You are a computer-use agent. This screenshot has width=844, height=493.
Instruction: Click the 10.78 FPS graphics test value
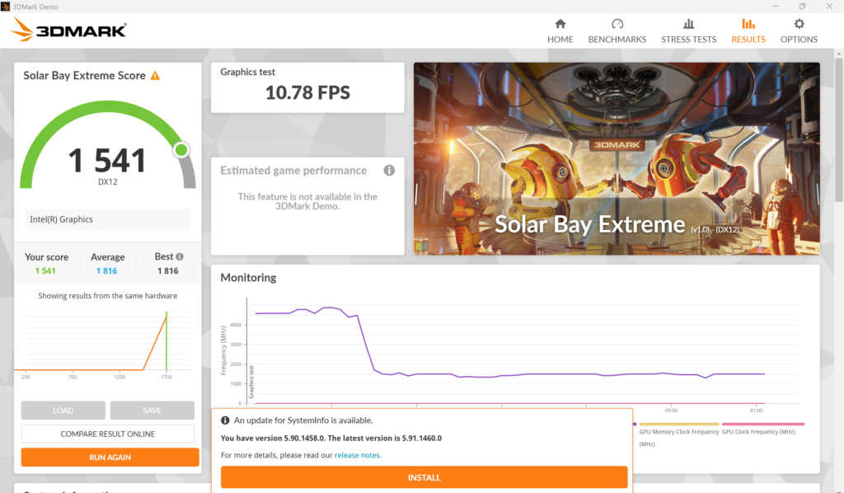pyautogui.click(x=307, y=92)
